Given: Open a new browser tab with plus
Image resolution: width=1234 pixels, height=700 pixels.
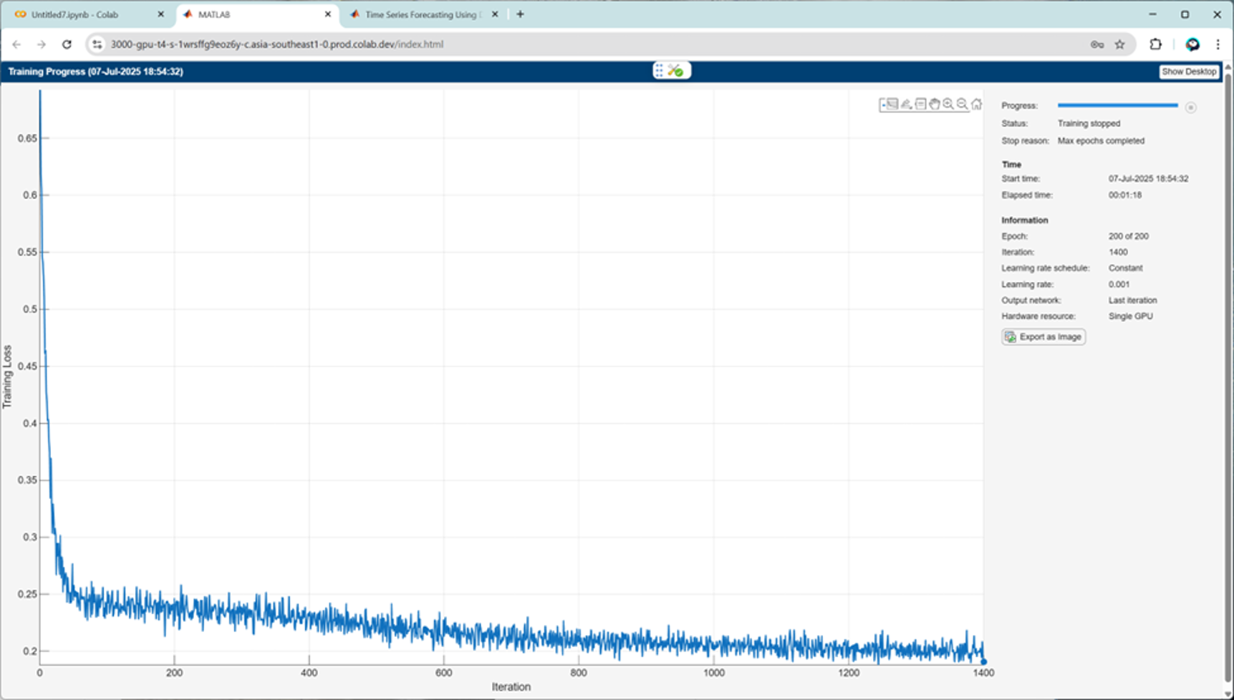Looking at the screenshot, I should [x=520, y=14].
